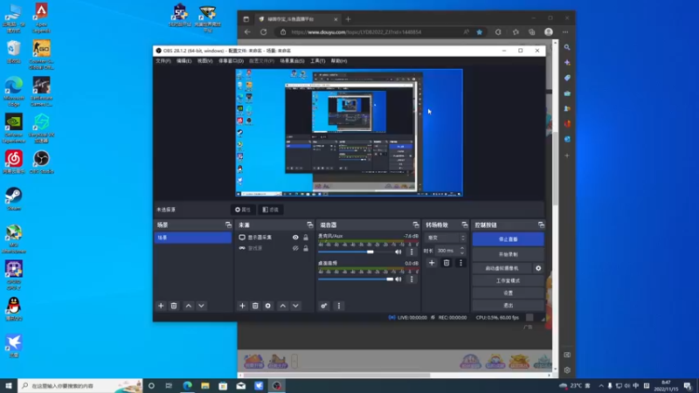Mute the desktop audio speaker icon
The width and height of the screenshot is (699, 393).
(398, 279)
